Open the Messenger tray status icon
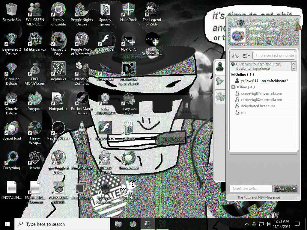Image resolution: width=307 pixels, height=230 pixels. 254,224
